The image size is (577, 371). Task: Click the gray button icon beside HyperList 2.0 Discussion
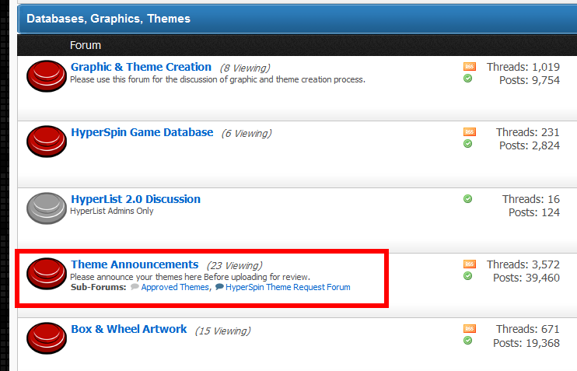point(47,208)
